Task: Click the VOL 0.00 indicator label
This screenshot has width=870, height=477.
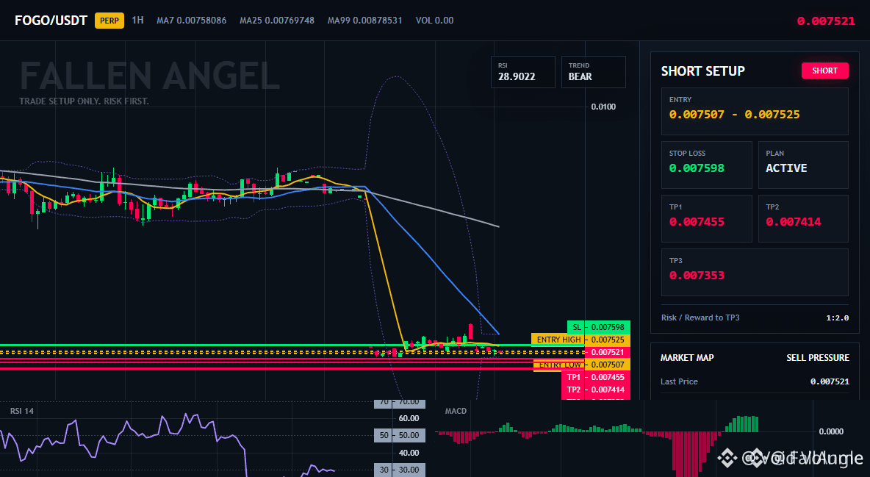Action: pyautogui.click(x=434, y=21)
